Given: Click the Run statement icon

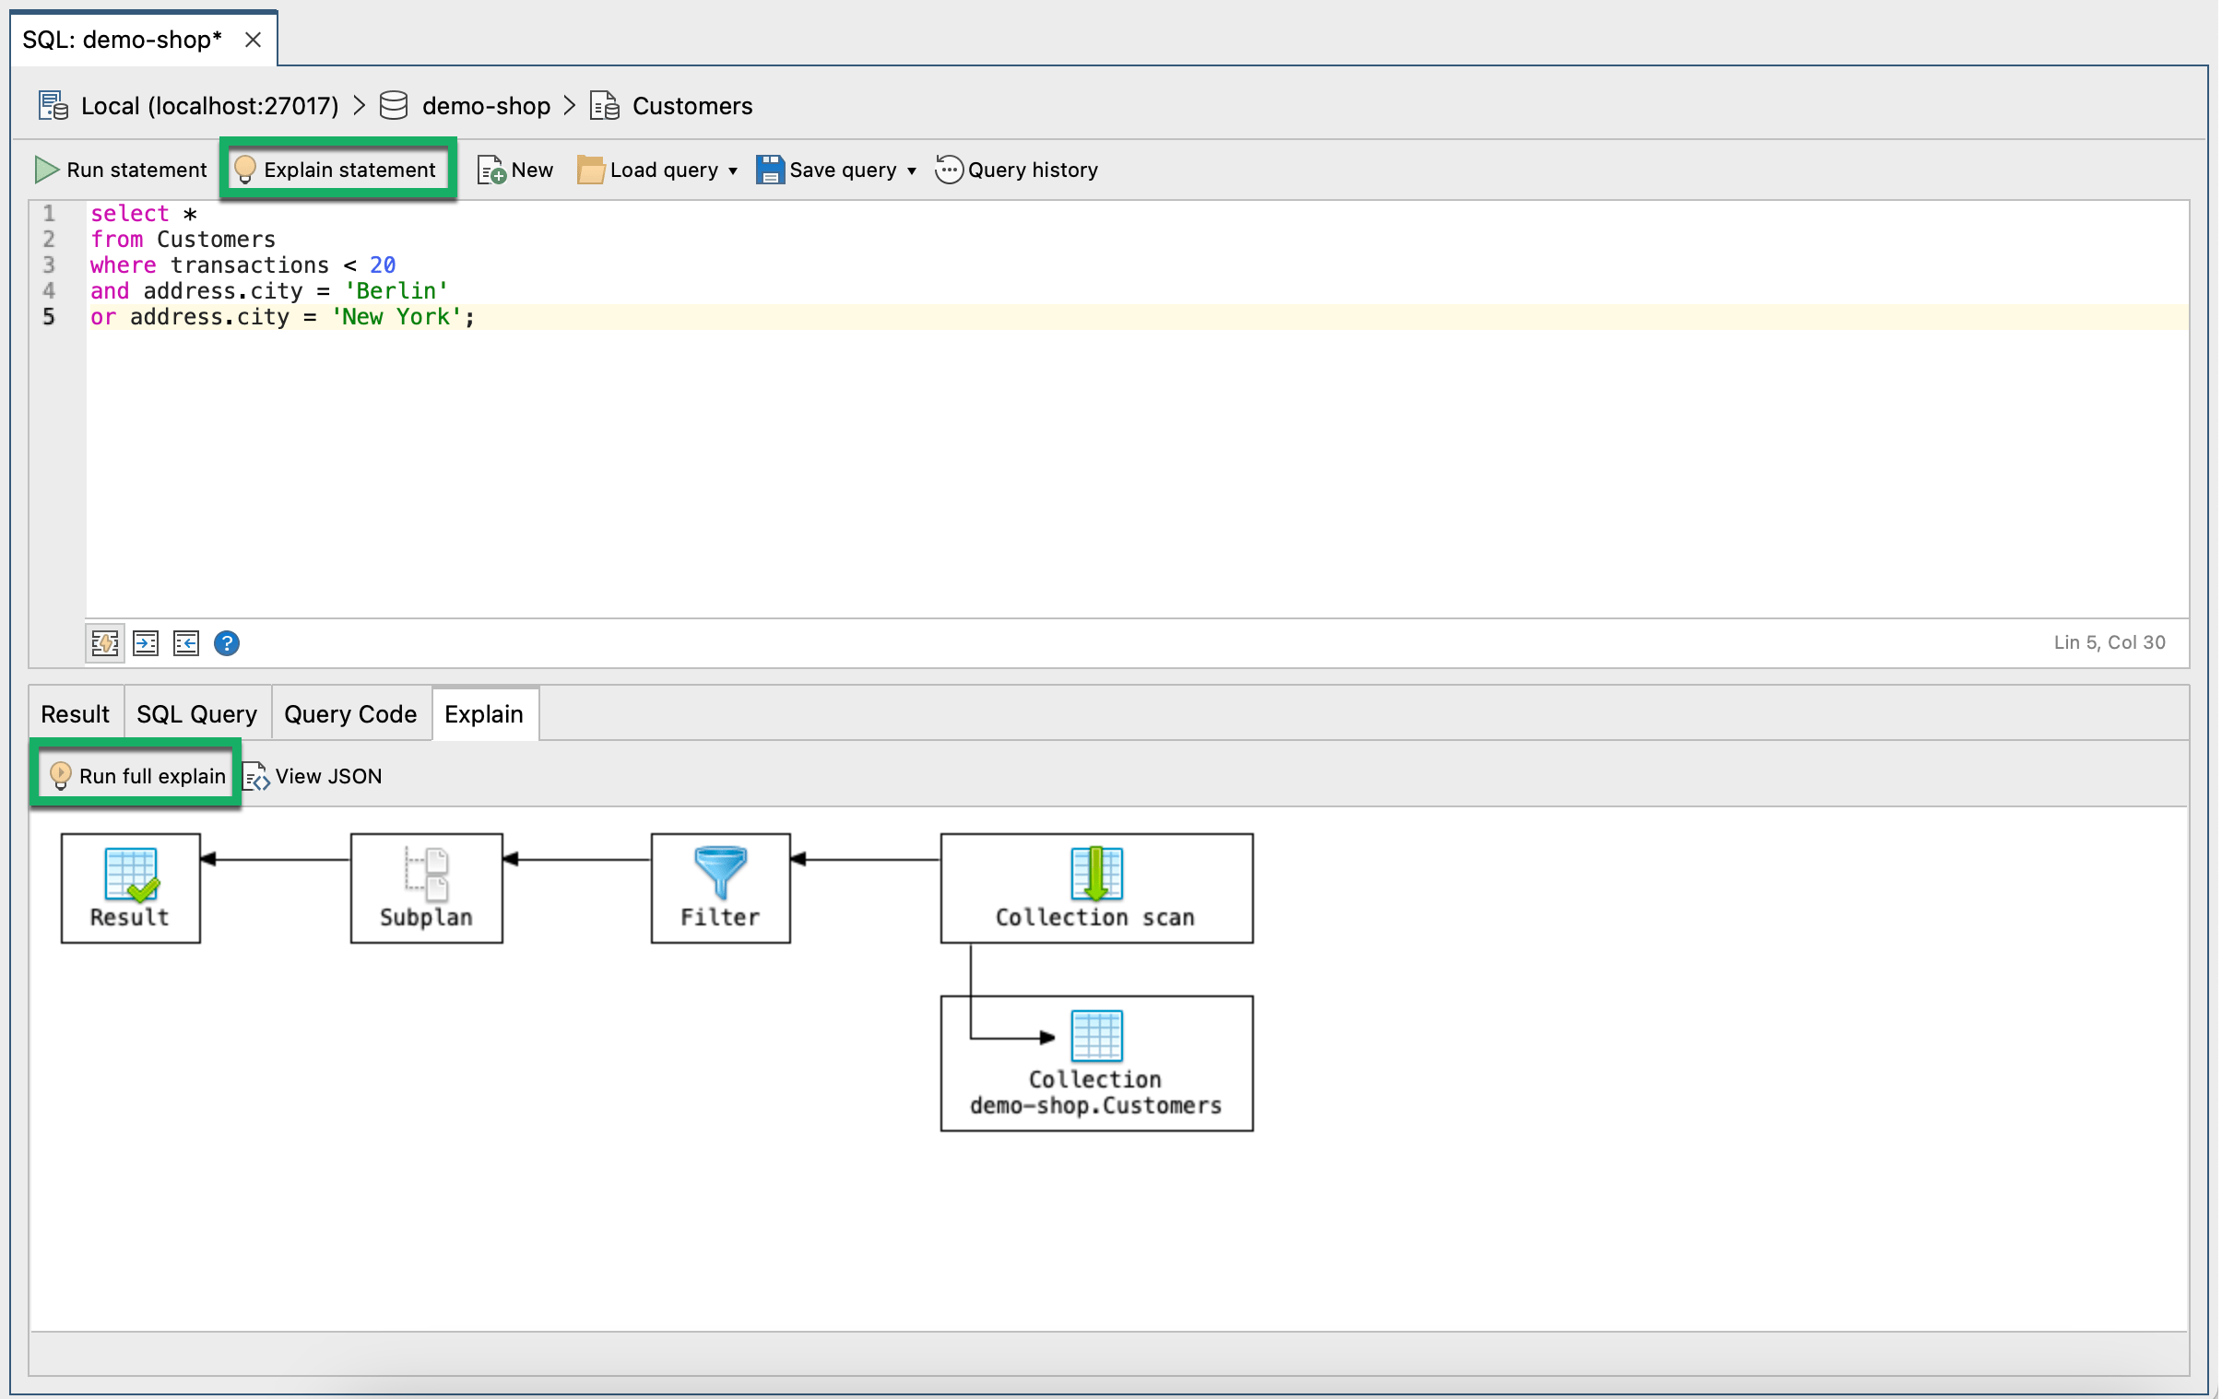Looking at the screenshot, I should (48, 168).
